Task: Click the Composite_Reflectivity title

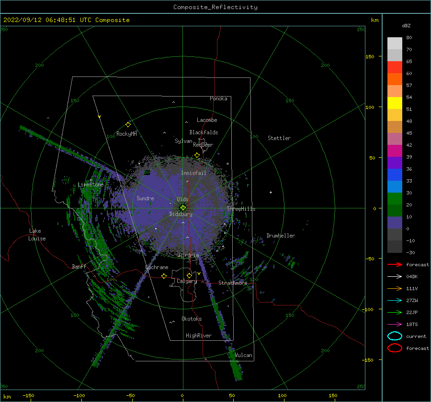Action: pos(215,7)
